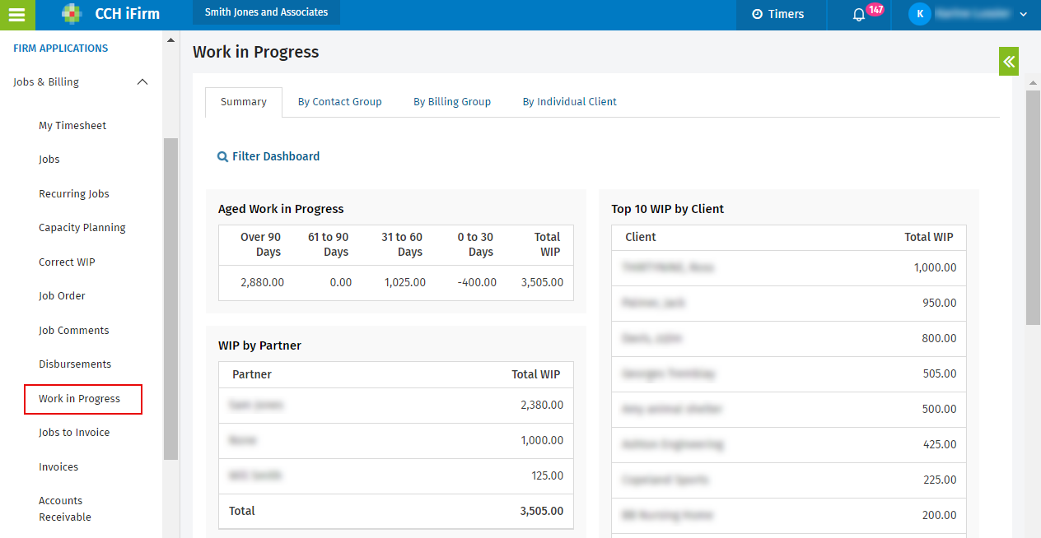This screenshot has width=1041, height=538.
Task: Click client row with 200.00
Action: point(789,516)
